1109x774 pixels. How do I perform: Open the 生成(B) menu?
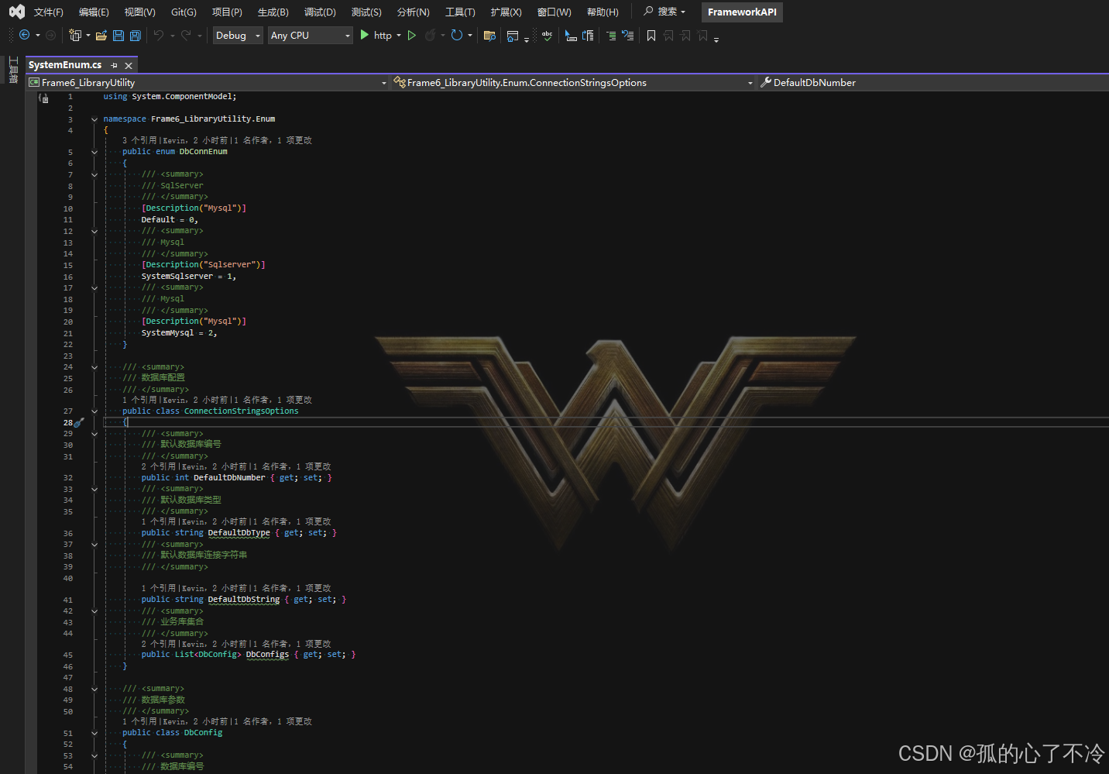click(x=273, y=12)
